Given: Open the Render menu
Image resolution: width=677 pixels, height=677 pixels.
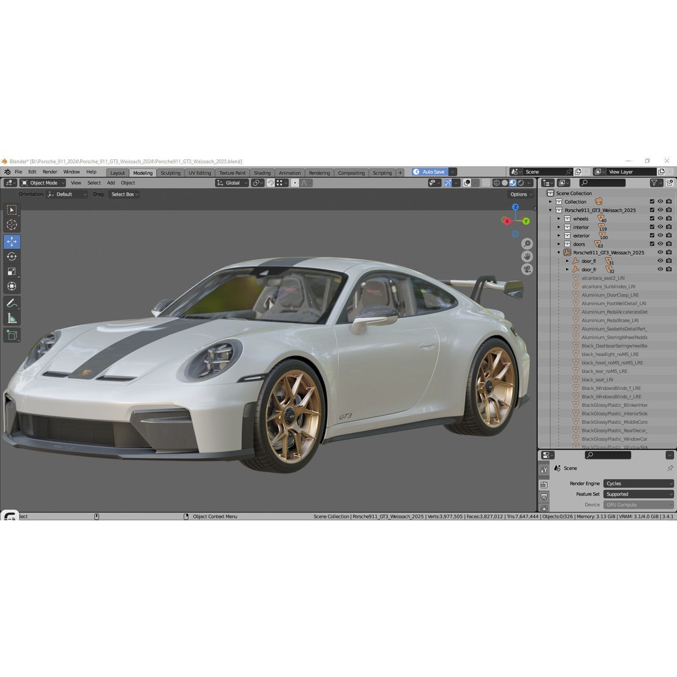Looking at the screenshot, I should pyautogui.click(x=50, y=172).
